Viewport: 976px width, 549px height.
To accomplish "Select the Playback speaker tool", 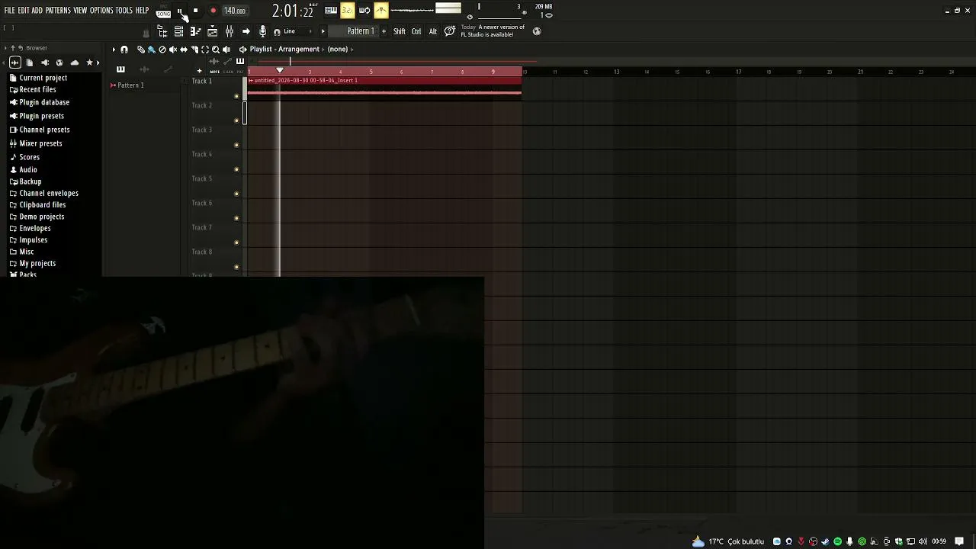I will coord(226,50).
